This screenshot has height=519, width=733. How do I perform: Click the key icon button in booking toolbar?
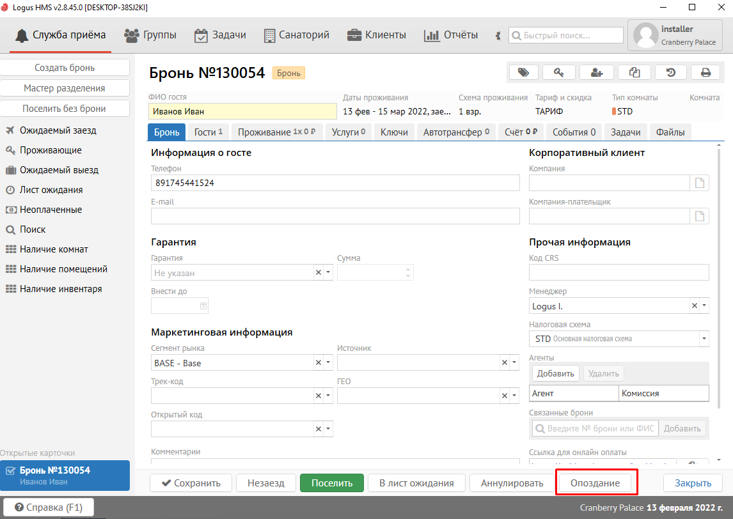click(558, 73)
